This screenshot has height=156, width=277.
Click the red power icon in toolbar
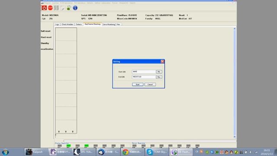[x=44, y=8]
